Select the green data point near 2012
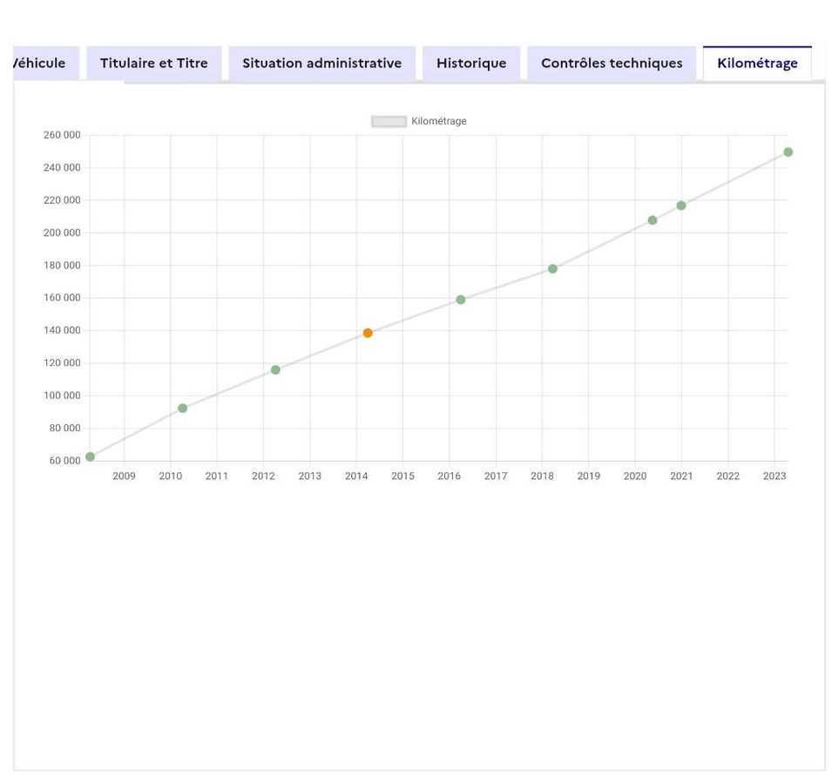839x784 pixels. pos(275,369)
